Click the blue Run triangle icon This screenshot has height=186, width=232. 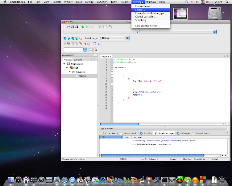pyautogui.click(x=69, y=38)
